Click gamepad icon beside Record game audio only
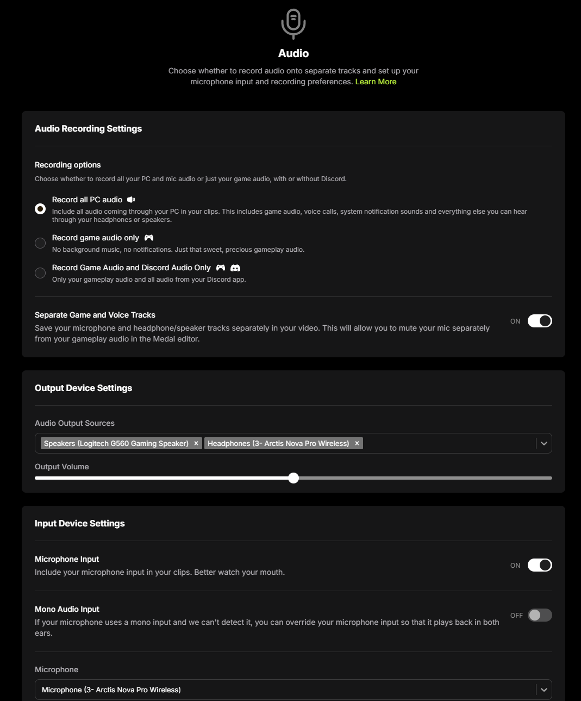 pos(149,238)
